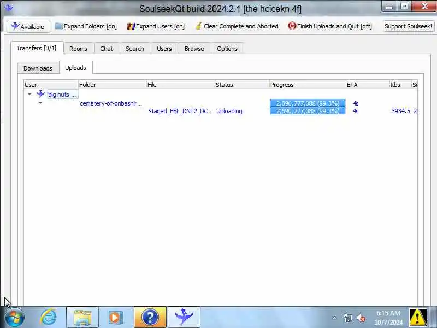437x328 pixels.
Task: Sort by the User column header
Action: (51, 85)
